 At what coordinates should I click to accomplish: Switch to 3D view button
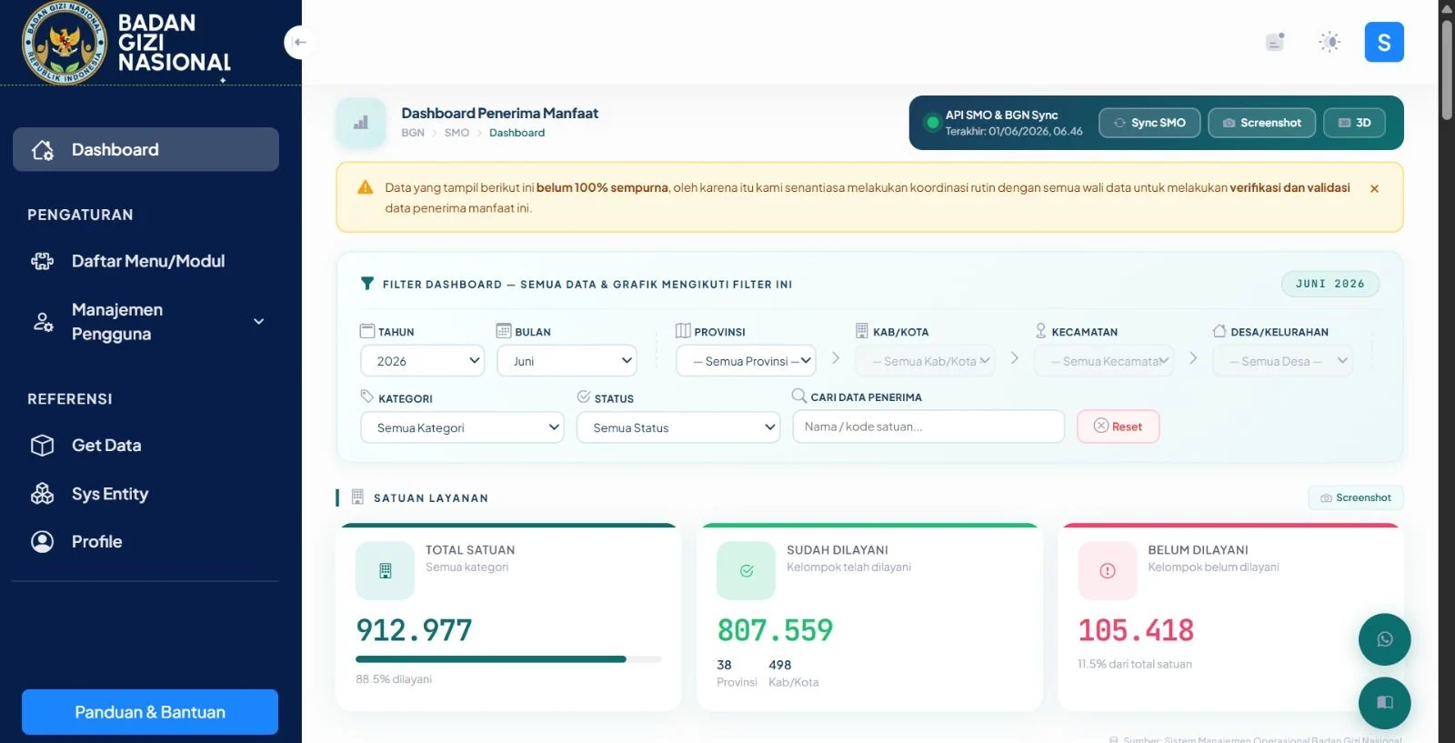pos(1354,123)
